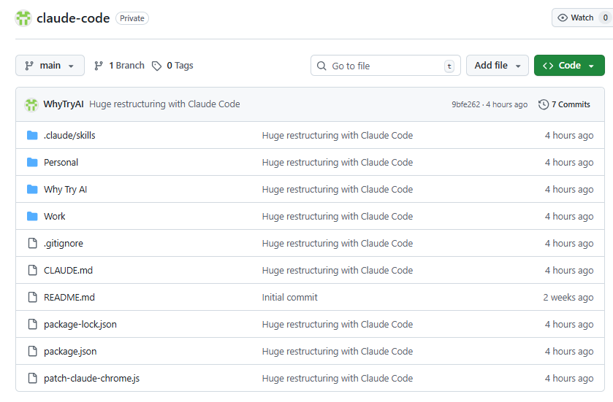Click the .claude/skills folder icon

click(32, 136)
